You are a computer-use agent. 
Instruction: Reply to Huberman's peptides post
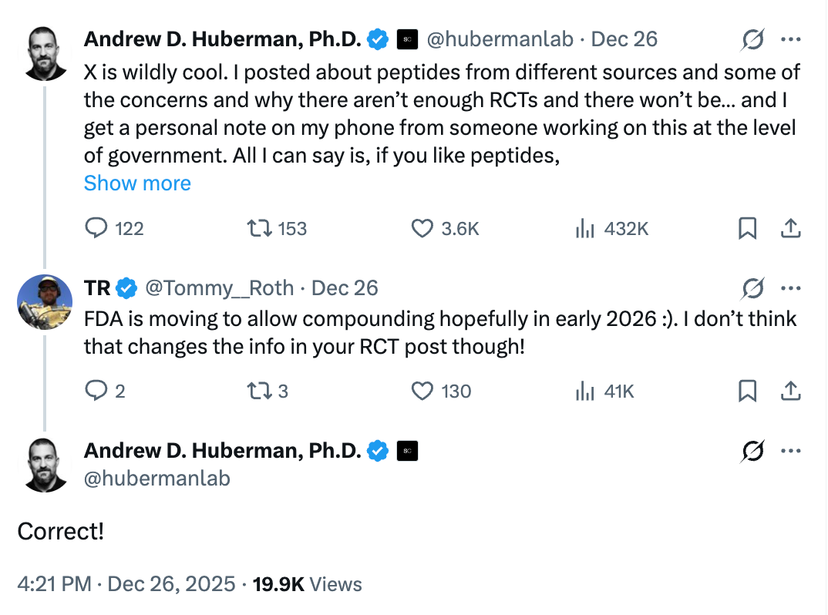96,229
